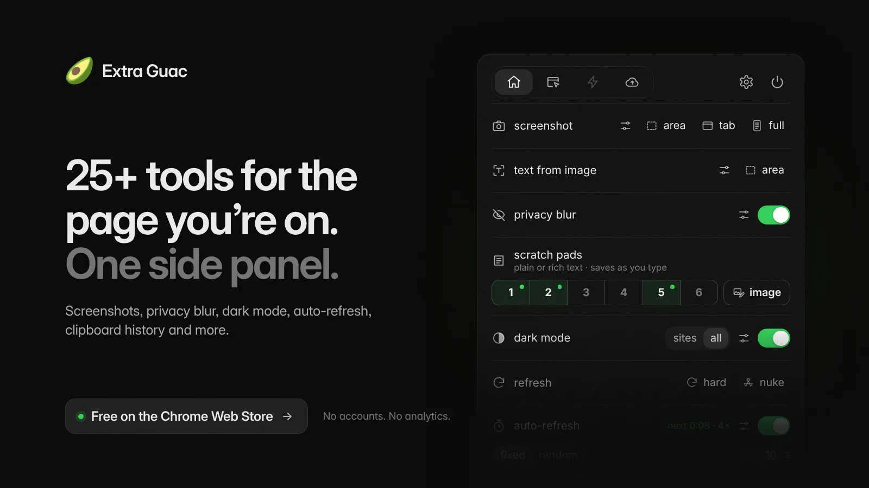Open screenshot options sliders icon
The height and width of the screenshot is (488, 869).
coord(626,126)
